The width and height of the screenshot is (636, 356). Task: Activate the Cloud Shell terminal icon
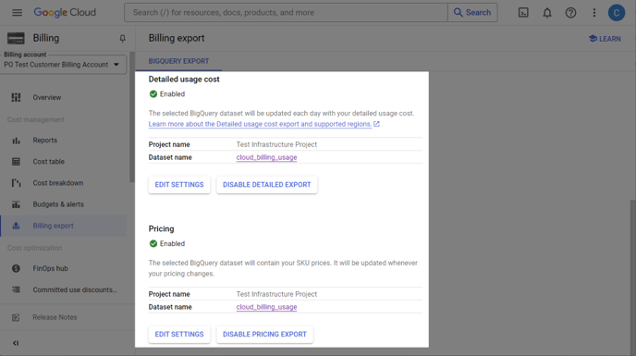523,13
